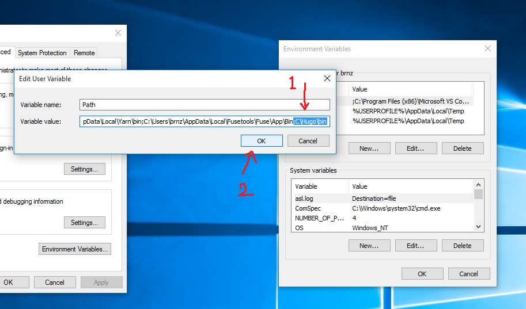Image resolution: width=526 pixels, height=309 pixels.
Task: Delete the selected system variable
Action: (x=463, y=245)
